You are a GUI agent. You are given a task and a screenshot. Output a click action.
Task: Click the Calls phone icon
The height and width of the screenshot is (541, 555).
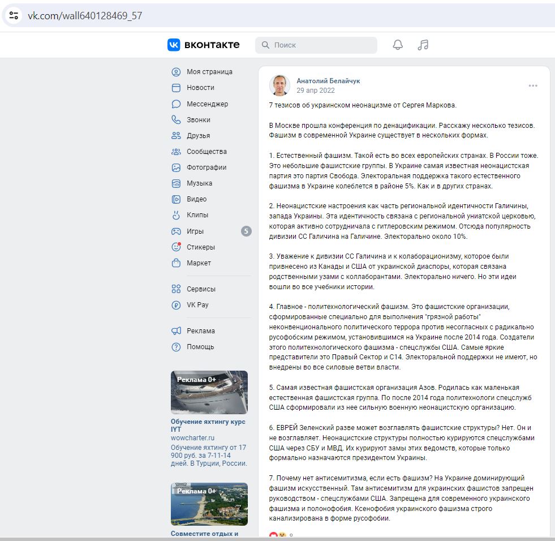pyautogui.click(x=176, y=119)
